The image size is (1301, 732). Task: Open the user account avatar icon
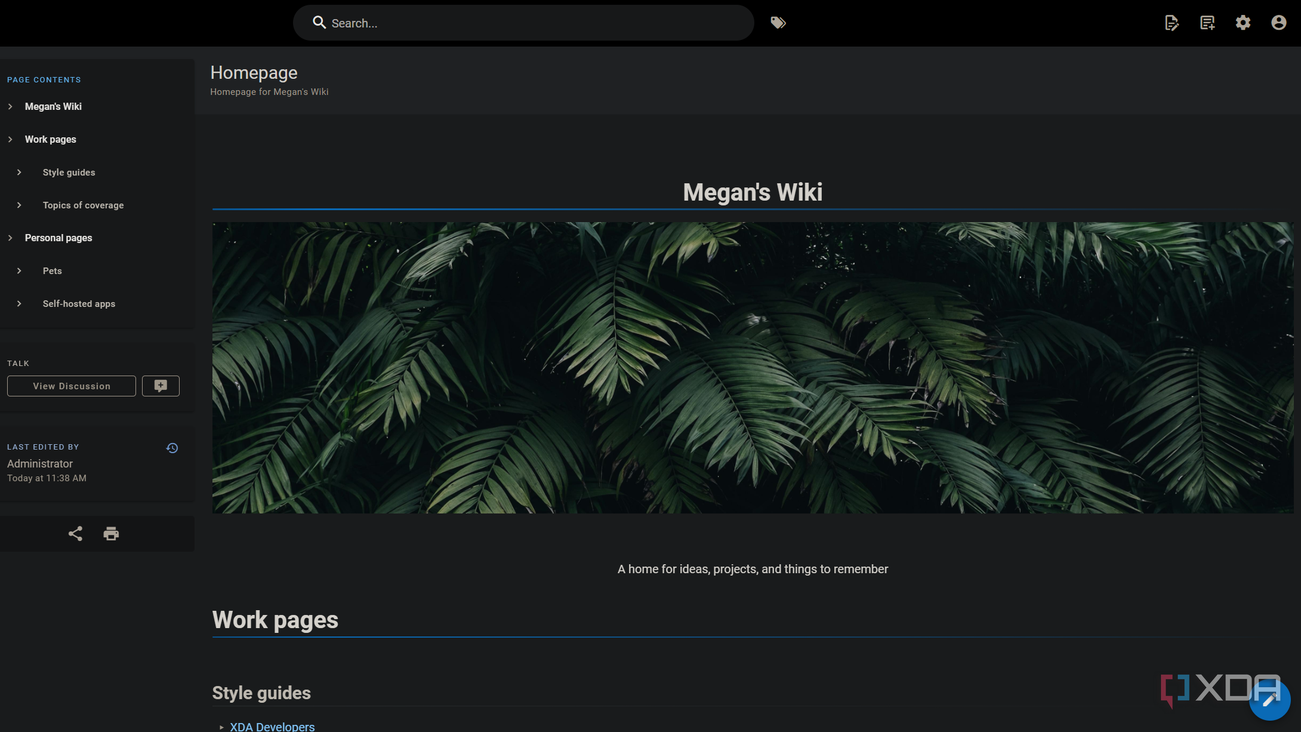point(1278,23)
